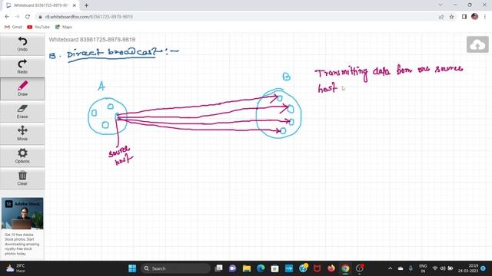Share this page icon
The image size is (492, 276).
[441, 17]
